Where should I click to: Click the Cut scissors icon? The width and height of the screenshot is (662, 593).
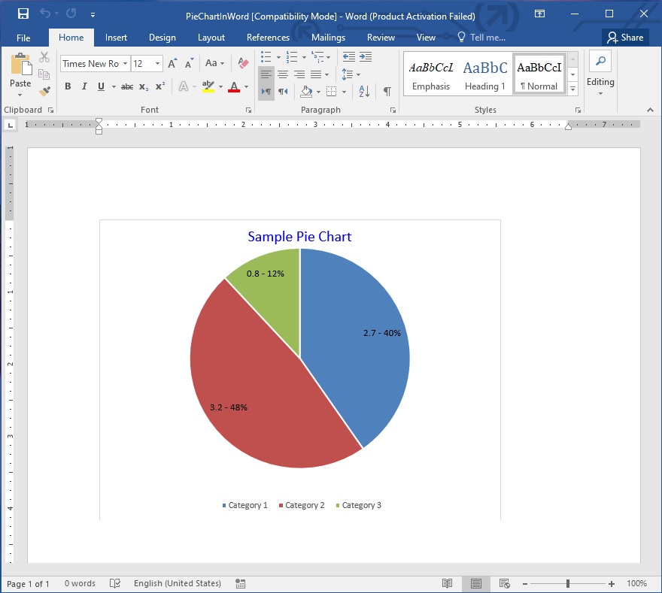(44, 57)
